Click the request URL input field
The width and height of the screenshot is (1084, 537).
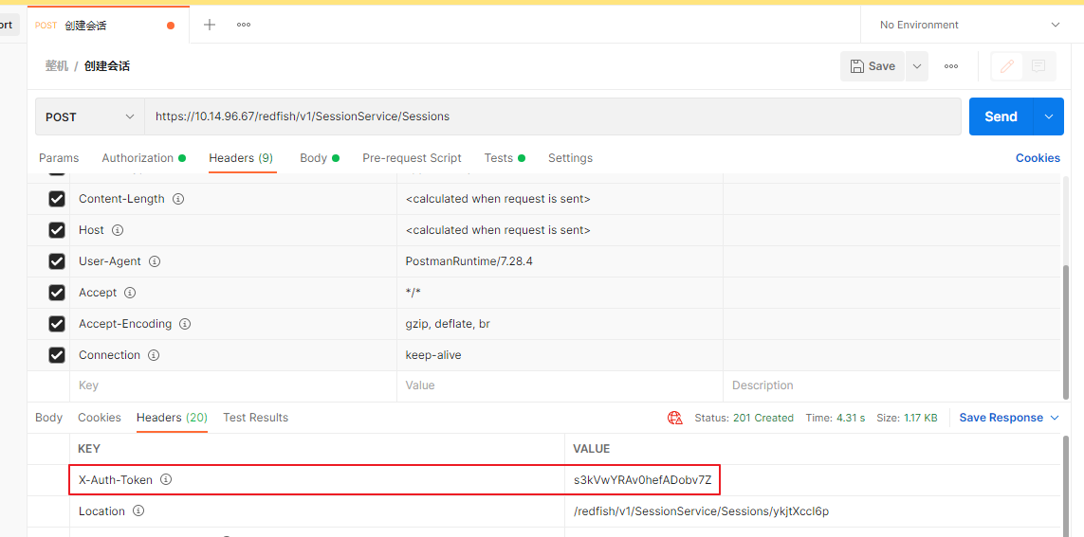(x=552, y=116)
